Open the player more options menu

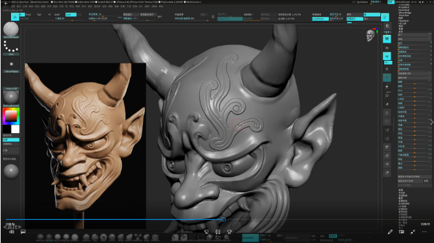pyautogui.click(x=424, y=231)
